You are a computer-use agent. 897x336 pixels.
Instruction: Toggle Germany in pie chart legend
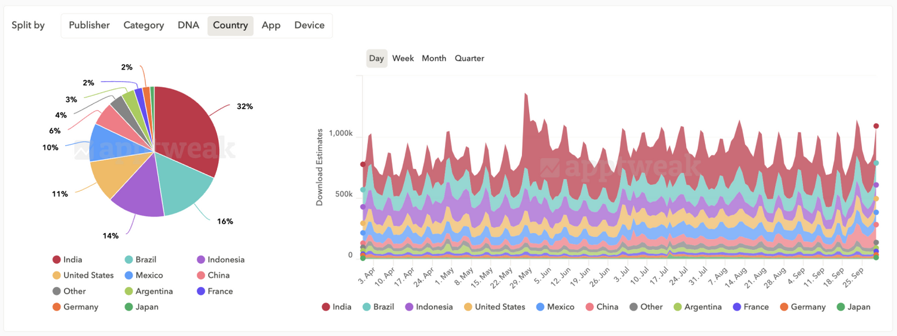coord(75,307)
